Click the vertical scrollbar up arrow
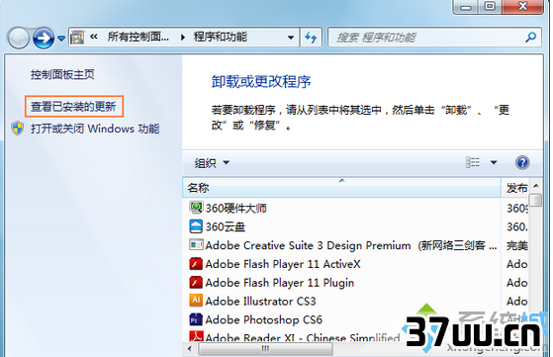 [x=536, y=186]
